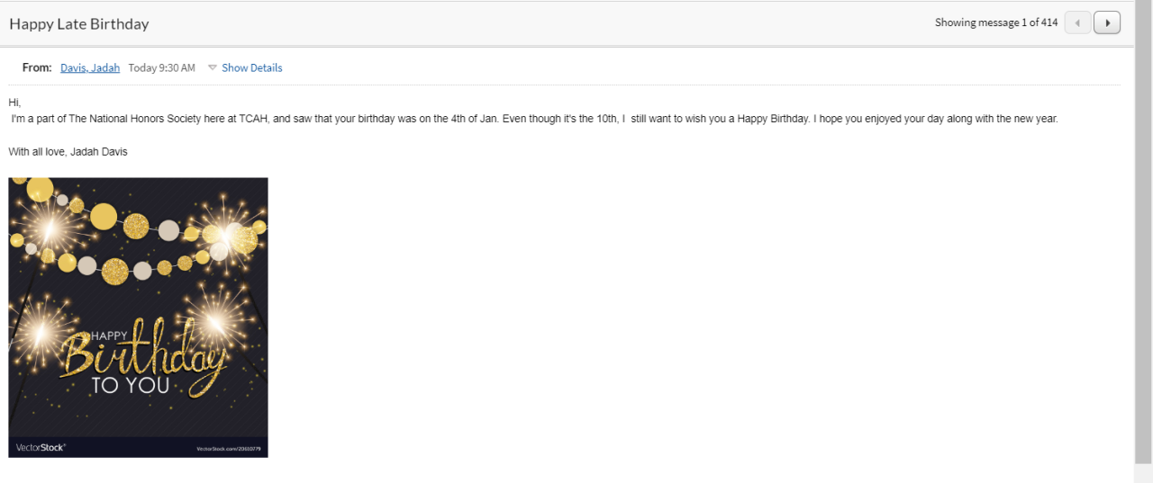The width and height of the screenshot is (1153, 483).
Task: Click the Happy Birthday image
Action: [x=138, y=270]
